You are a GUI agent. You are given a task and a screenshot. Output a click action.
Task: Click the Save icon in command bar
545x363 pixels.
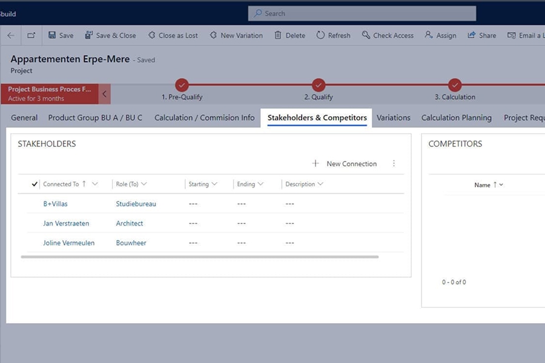tap(52, 36)
